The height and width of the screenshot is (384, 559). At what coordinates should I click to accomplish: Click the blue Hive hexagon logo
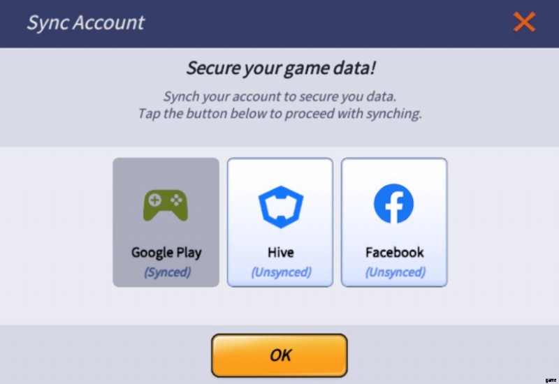point(281,207)
